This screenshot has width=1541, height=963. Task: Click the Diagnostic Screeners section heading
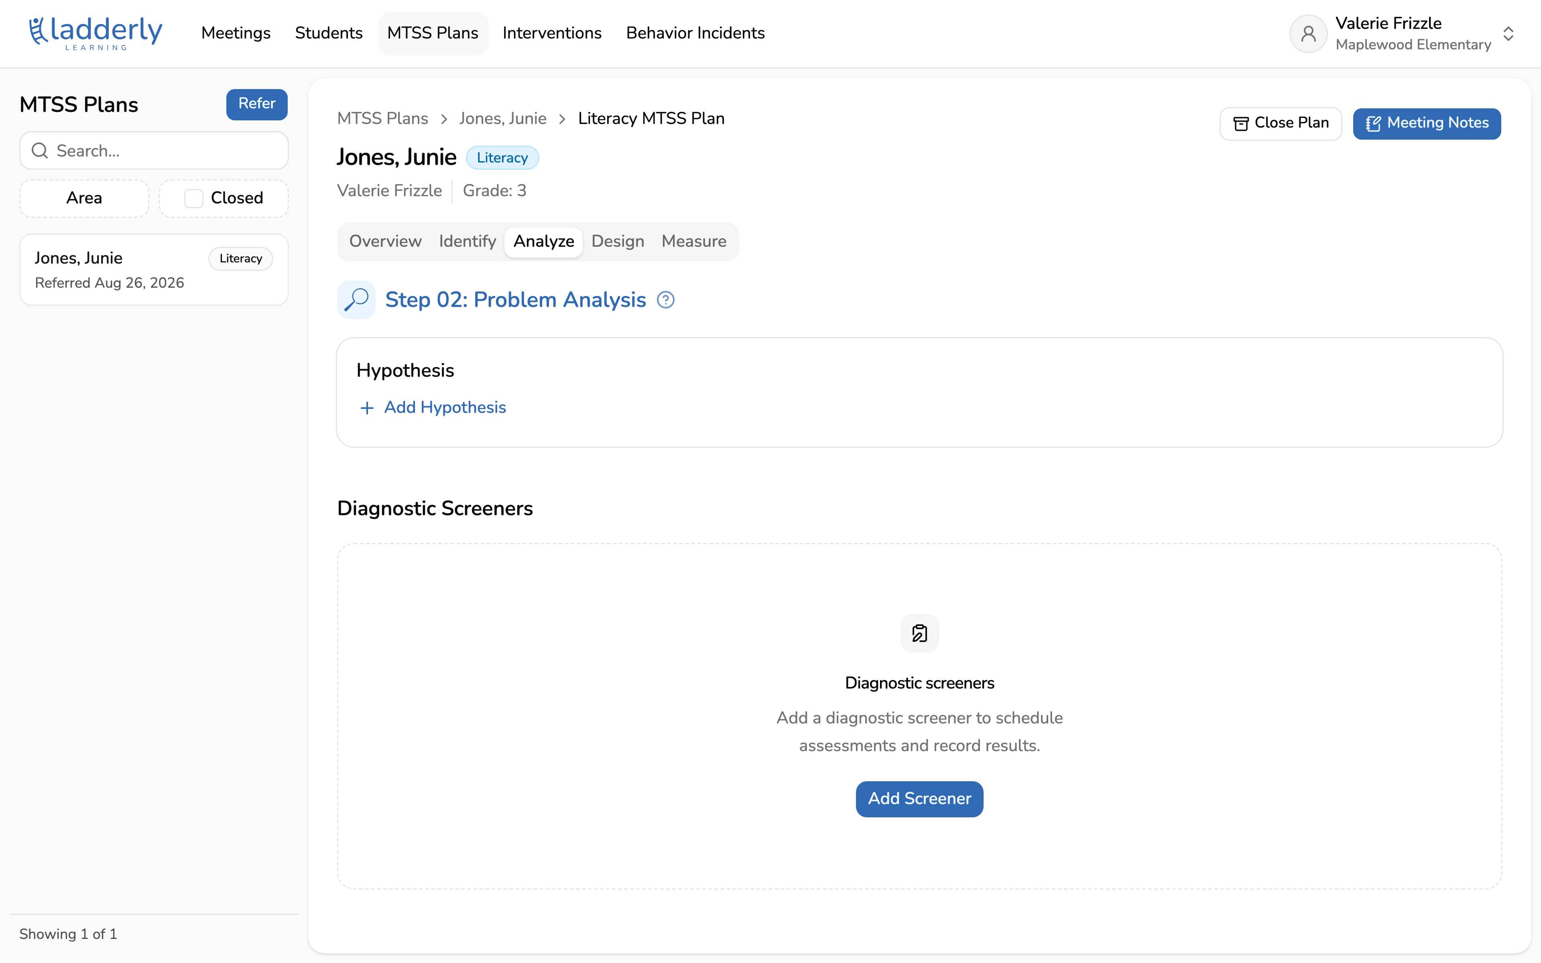click(435, 508)
